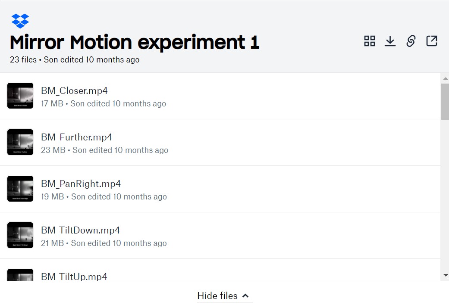The image size is (449, 308).
Task: Click the Mirror Motion experiment 1 title
Action: point(135,42)
